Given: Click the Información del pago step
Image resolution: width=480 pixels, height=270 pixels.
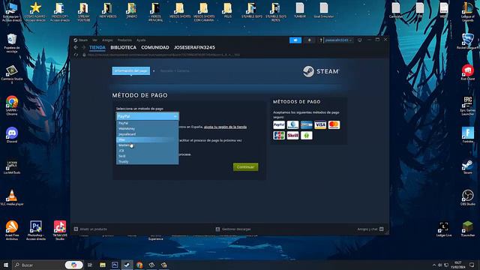Looking at the screenshot, I should pyautogui.click(x=131, y=70).
